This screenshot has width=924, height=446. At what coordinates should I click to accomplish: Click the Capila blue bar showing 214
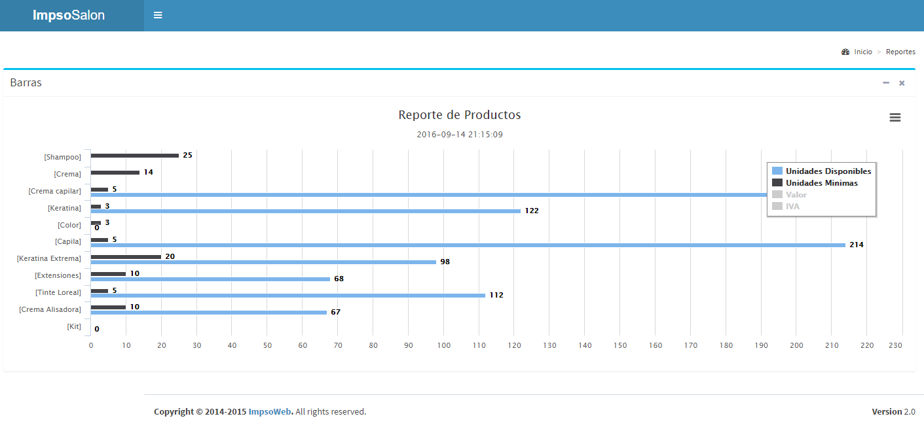click(468, 245)
